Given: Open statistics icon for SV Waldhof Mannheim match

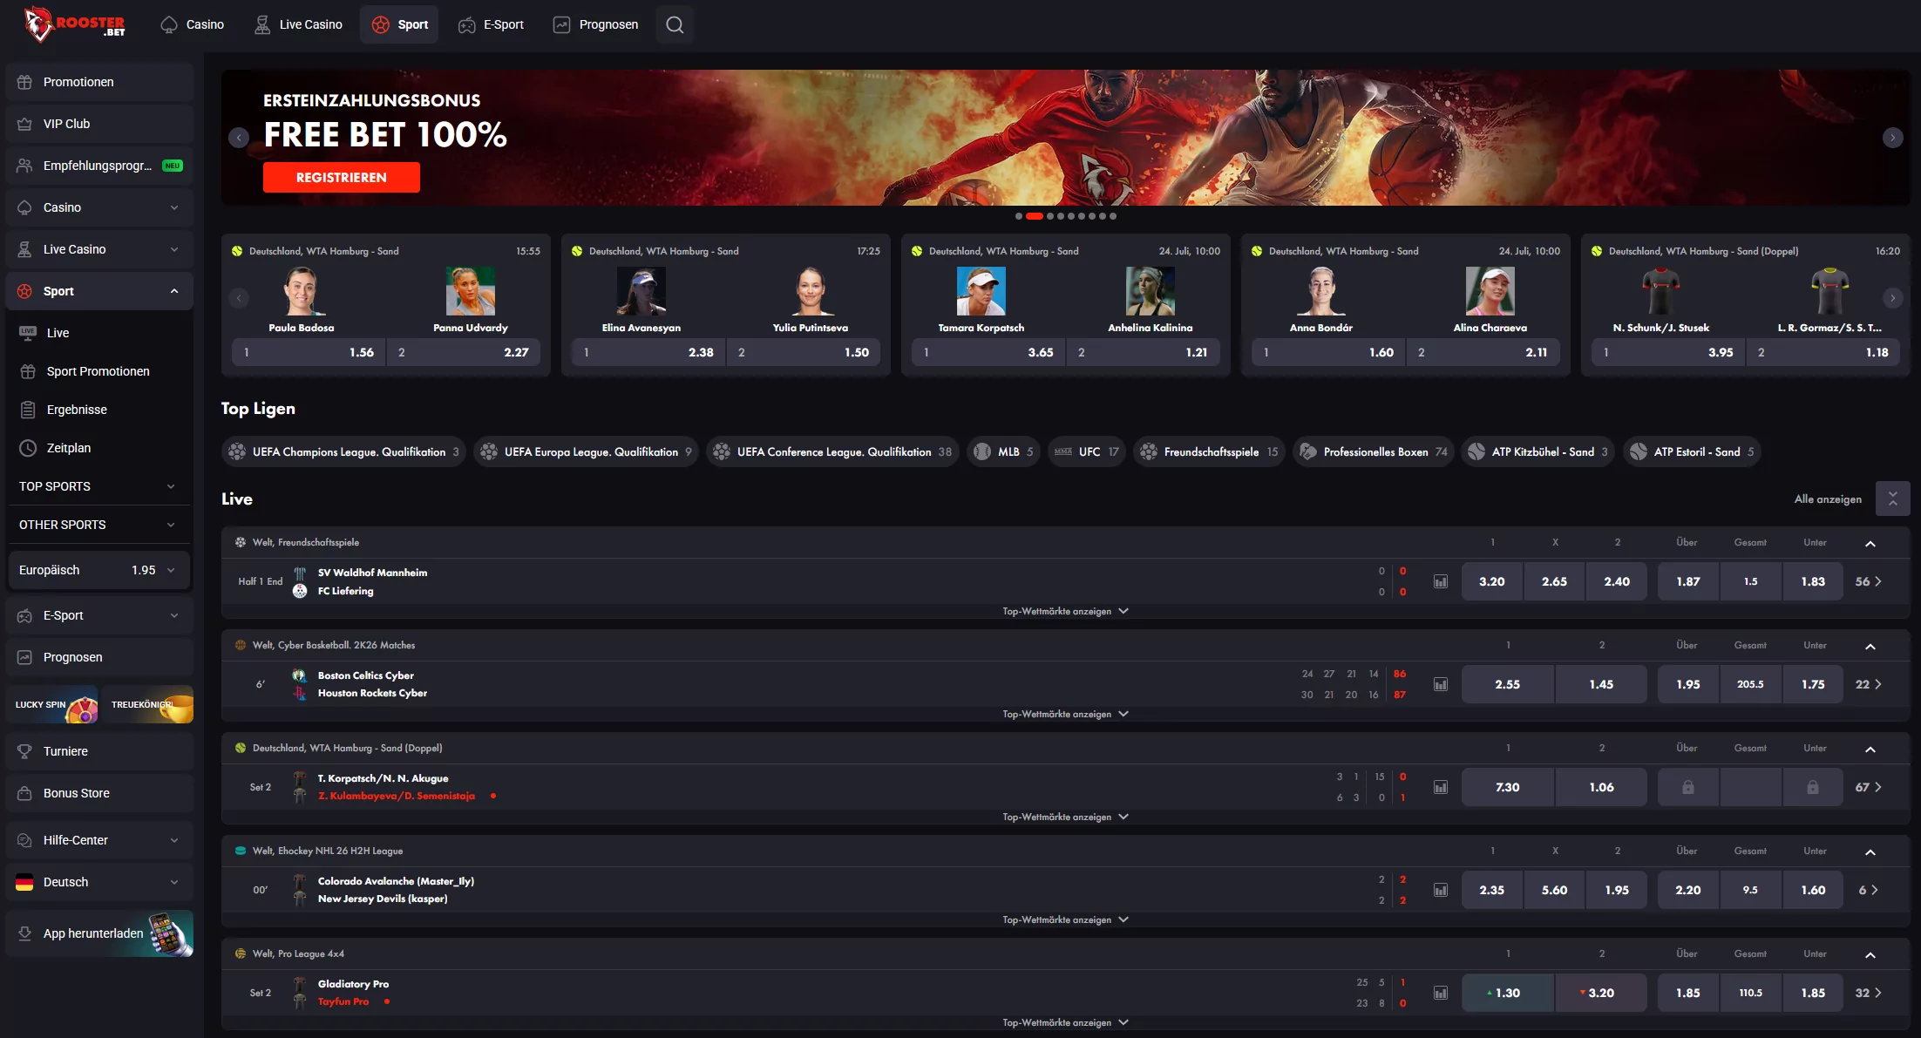Looking at the screenshot, I should pos(1441,581).
